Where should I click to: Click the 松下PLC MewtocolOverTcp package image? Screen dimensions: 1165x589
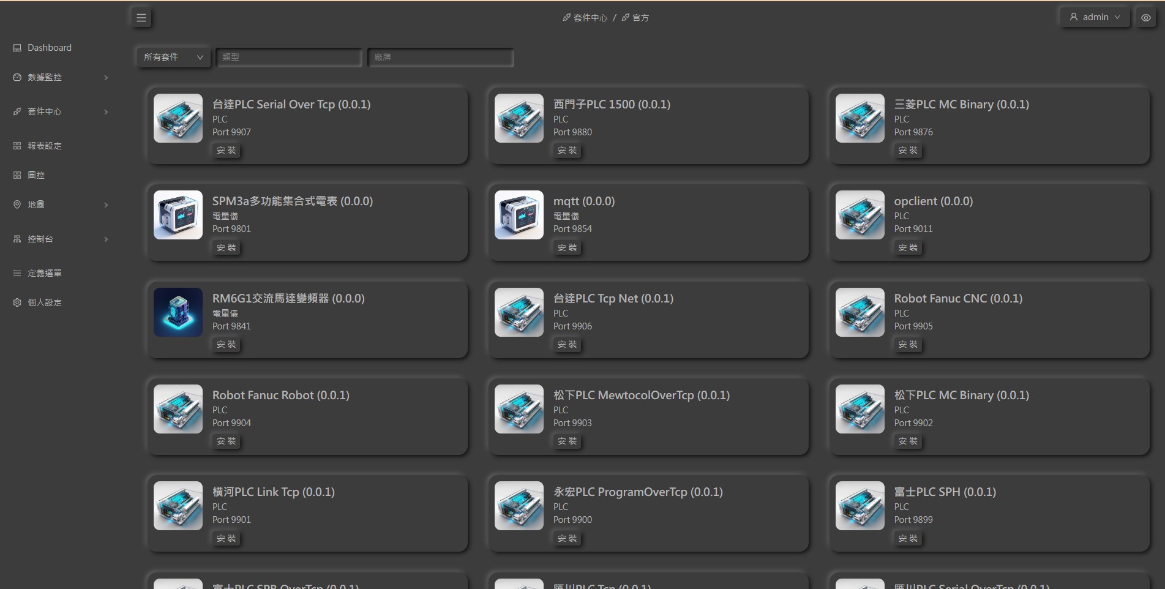coord(519,409)
